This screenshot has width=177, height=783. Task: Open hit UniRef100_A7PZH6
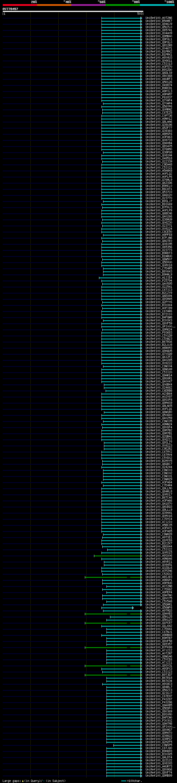click(159, 571)
